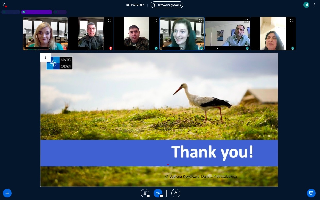
Task: Toggle fullscreen on the first participant tile
Action: pyautogui.click(x=64, y=20)
